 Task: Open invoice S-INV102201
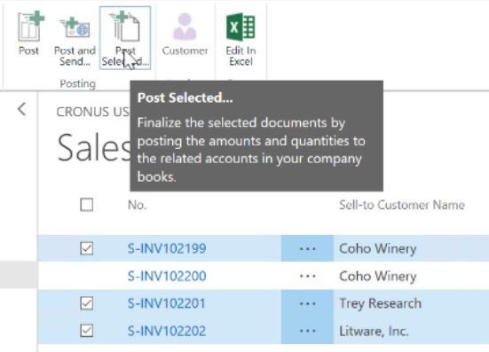click(x=166, y=303)
